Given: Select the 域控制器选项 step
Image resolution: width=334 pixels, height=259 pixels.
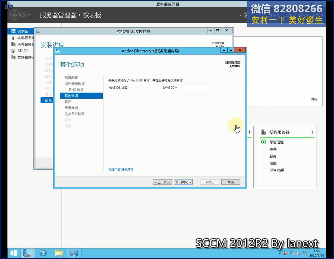Looking at the screenshot, I should pyautogui.click(x=75, y=84).
